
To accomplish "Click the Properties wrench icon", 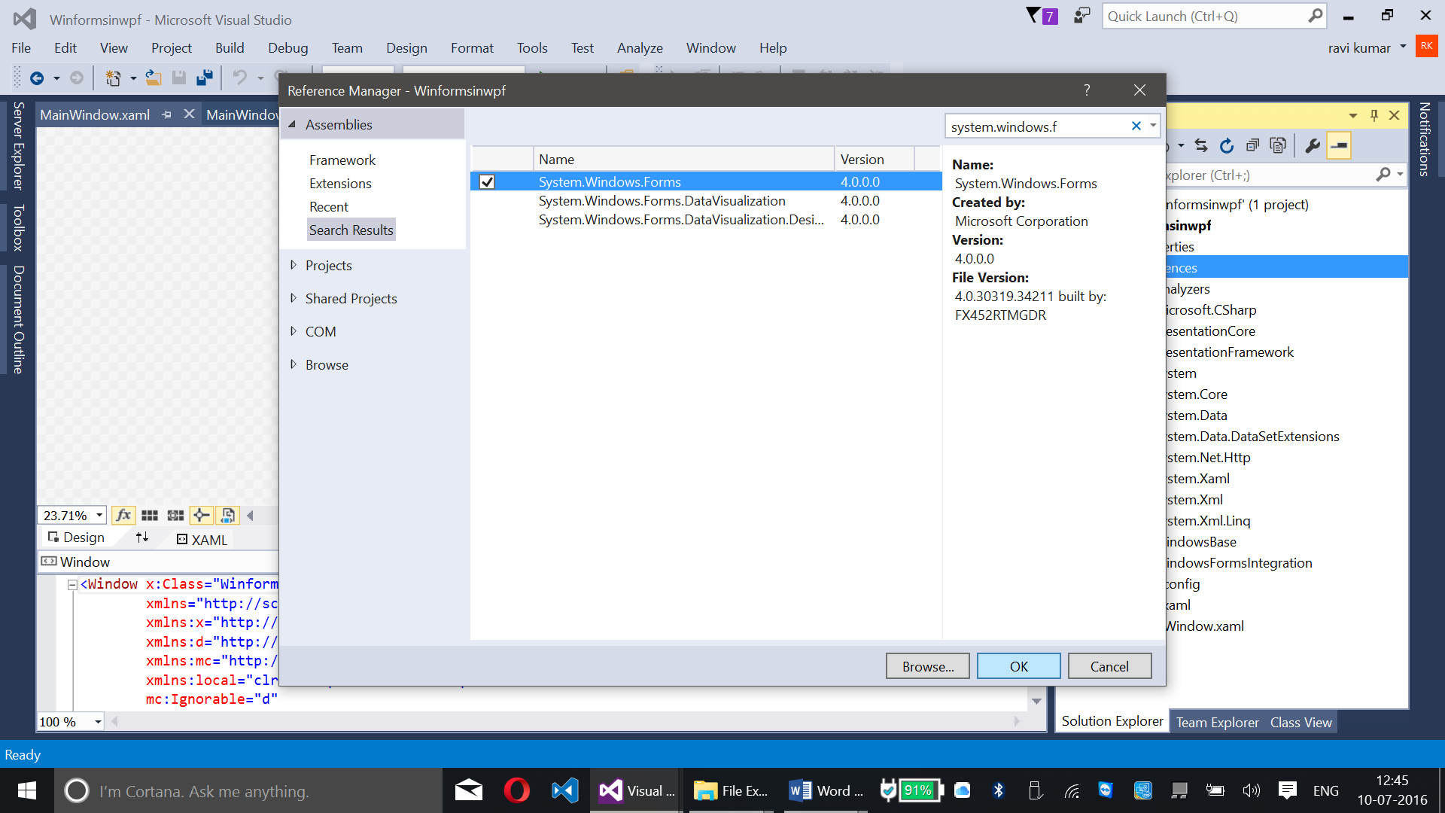I will point(1313,145).
